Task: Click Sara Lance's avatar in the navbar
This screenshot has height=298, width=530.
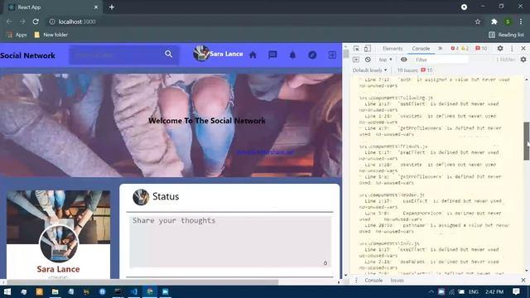Action: (x=200, y=53)
